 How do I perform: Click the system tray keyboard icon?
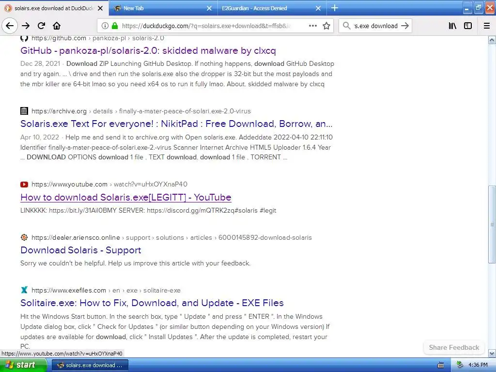tap(441, 365)
